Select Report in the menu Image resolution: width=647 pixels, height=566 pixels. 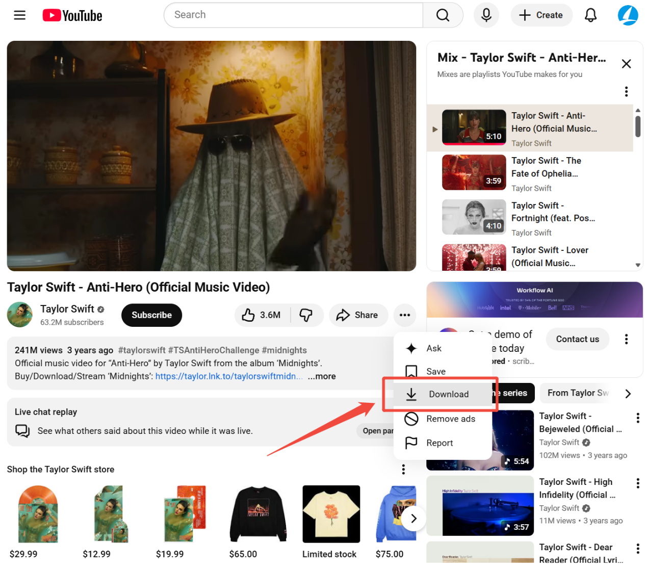[x=443, y=443]
